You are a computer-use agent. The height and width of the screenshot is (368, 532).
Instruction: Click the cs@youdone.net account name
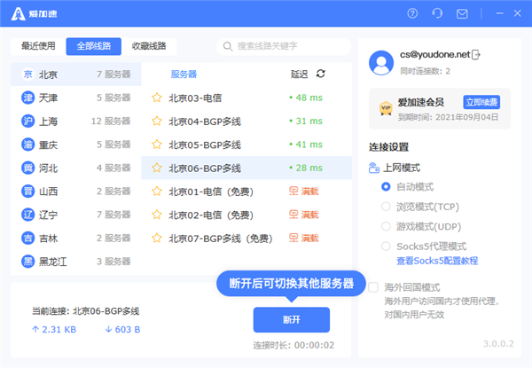pyautogui.click(x=435, y=54)
